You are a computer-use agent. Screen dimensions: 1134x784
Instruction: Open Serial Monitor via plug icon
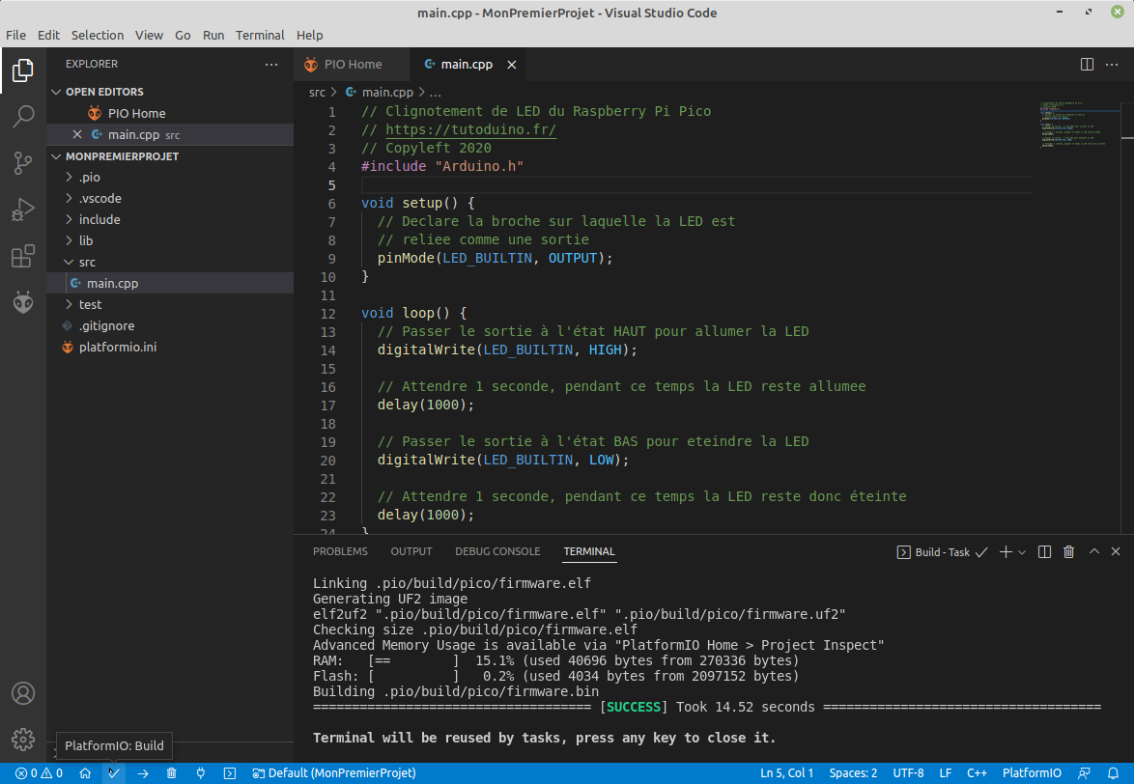[x=200, y=772]
